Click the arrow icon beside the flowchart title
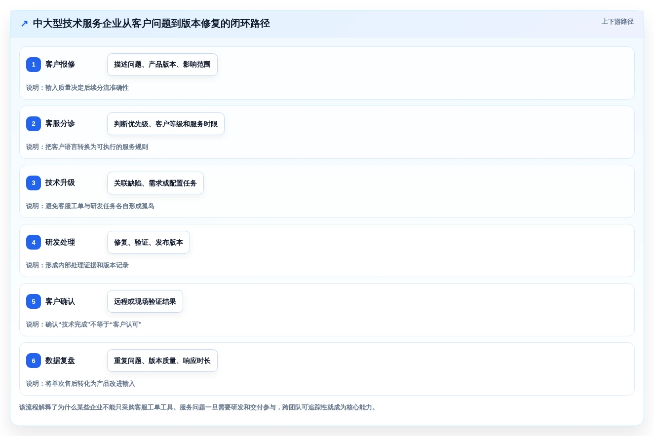This screenshot has width=654, height=436. click(x=24, y=24)
